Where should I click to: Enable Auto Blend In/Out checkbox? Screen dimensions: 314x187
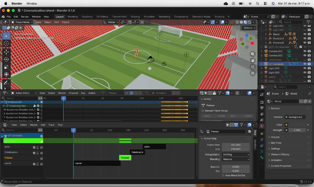click(223, 176)
